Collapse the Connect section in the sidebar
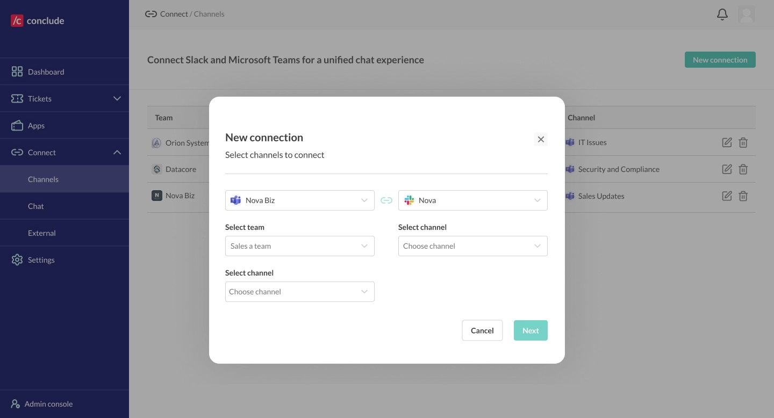The height and width of the screenshot is (418, 774). coord(117,152)
